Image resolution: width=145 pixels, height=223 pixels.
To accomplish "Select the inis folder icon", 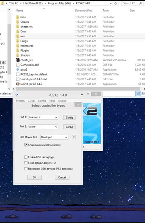I will [17, 36].
